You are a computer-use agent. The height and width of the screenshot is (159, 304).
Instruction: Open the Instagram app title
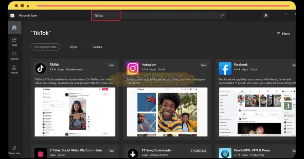[149, 64]
